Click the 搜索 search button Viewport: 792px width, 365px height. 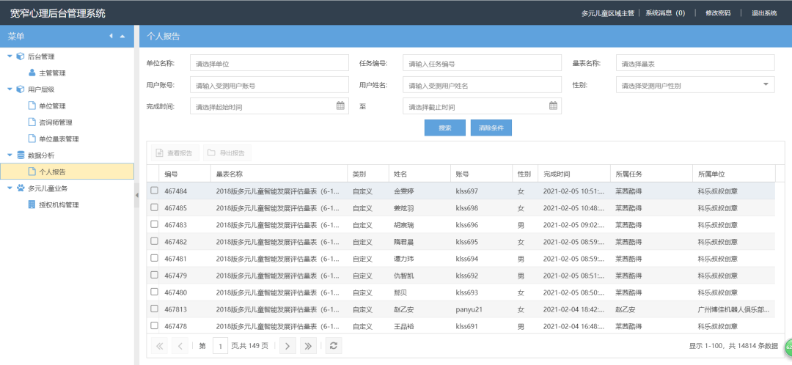444,128
